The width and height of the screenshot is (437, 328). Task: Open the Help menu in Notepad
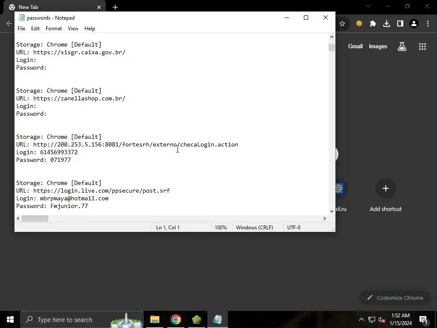[90, 29]
